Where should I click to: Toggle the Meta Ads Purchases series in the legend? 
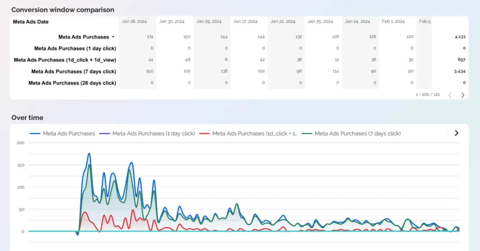pos(68,133)
